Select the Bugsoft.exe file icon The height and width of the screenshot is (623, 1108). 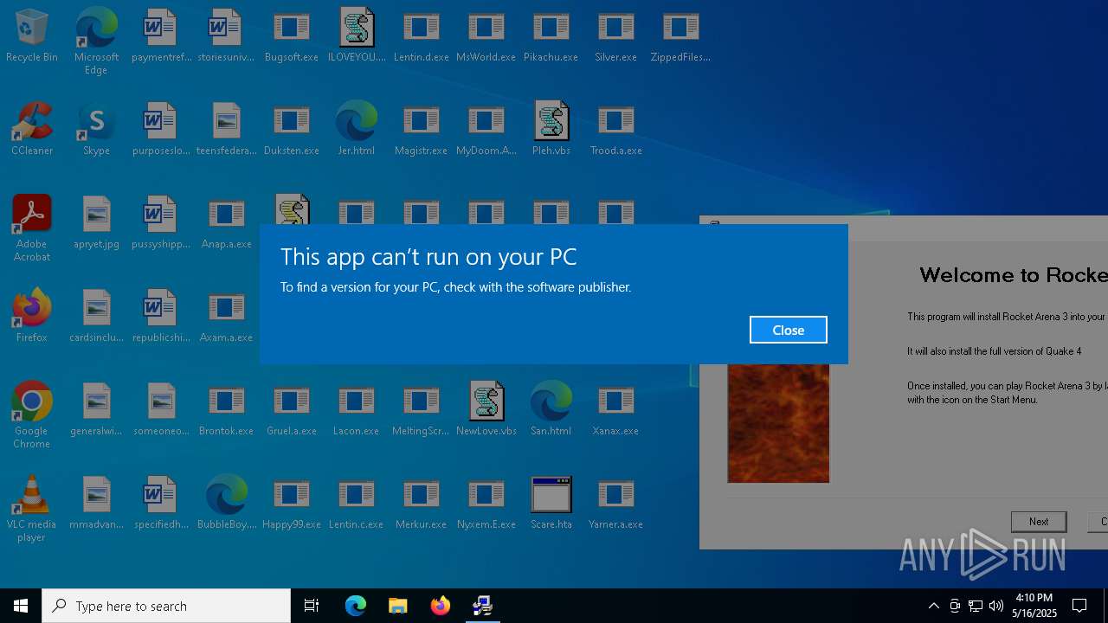pyautogui.click(x=292, y=36)
